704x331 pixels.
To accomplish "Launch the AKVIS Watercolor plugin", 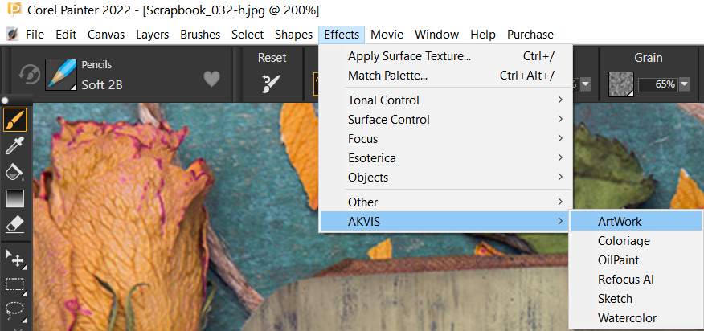I will point(636,318).
